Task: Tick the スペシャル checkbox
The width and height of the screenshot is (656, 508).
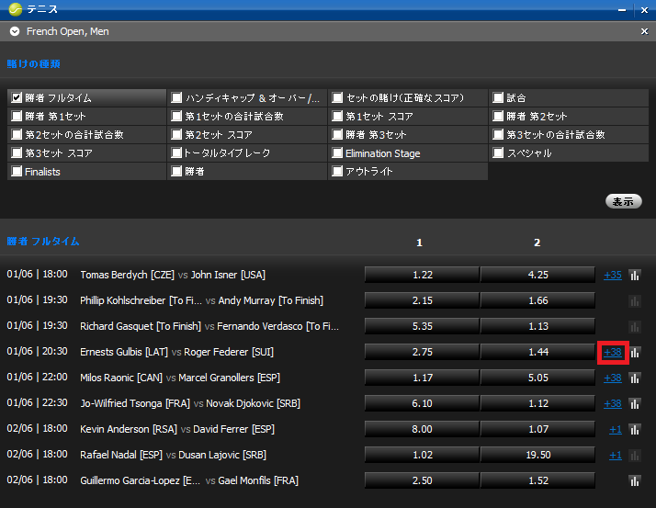Action: coord(498,152)
